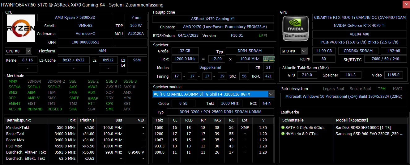This screenshot has height=165, width=410.
Task: Click the 7 nm process field
Action: (x=136, y=18)
